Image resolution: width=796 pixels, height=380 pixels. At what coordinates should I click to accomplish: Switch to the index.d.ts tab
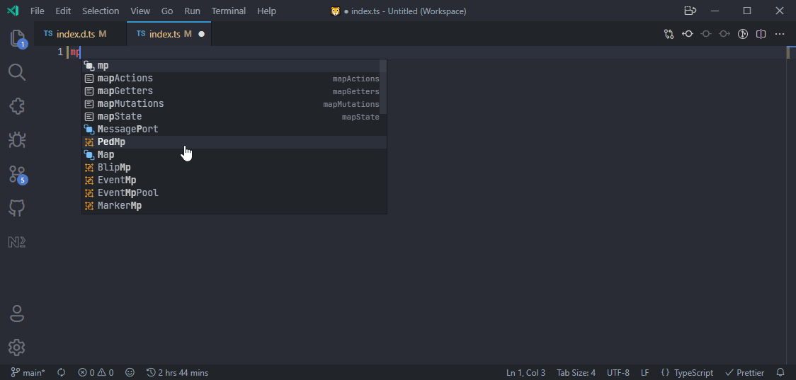pos(81,34)
